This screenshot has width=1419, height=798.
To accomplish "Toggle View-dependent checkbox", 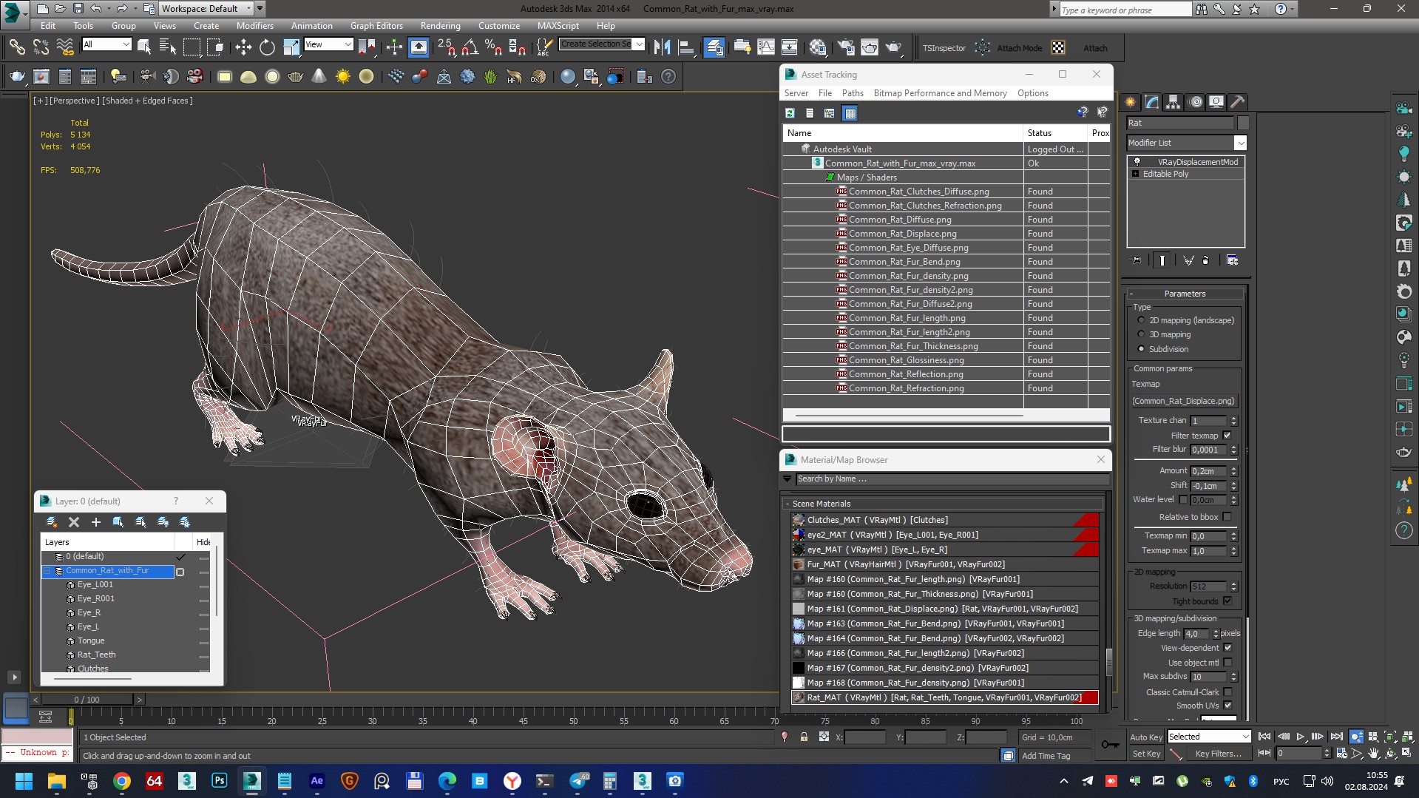I will click(x=1227, y=648).
